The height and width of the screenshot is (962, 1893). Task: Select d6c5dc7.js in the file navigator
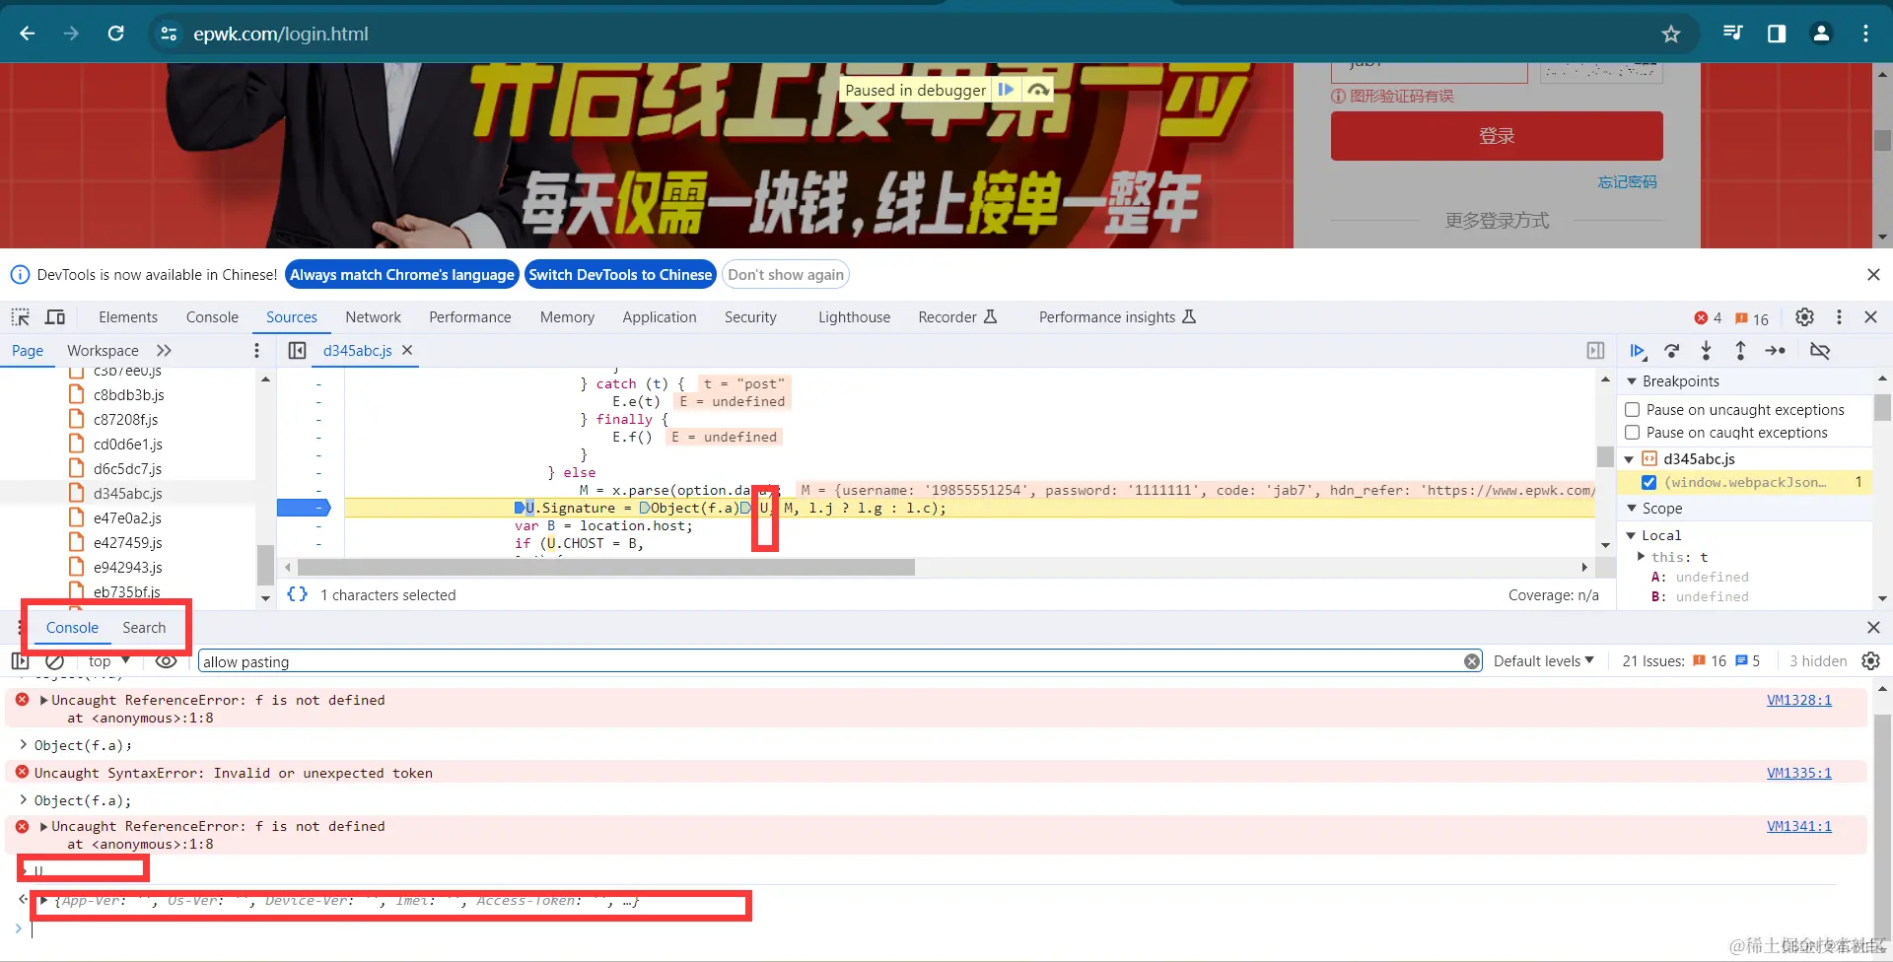pyautogui.click(x=129, y=468)
